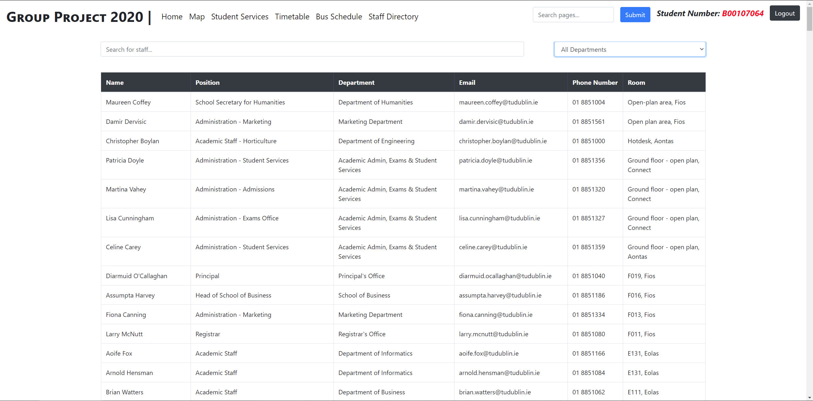Click the blue Submit button
813x401 pixels.
[x=635, y=15]
